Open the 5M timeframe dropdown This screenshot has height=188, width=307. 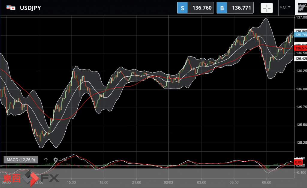click(x=285, y=7)
